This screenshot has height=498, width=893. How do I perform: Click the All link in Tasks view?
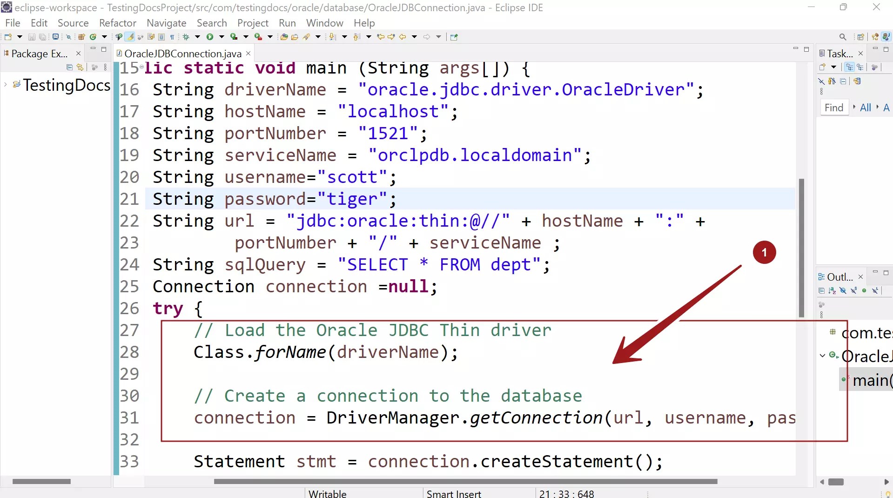point(865,108)
